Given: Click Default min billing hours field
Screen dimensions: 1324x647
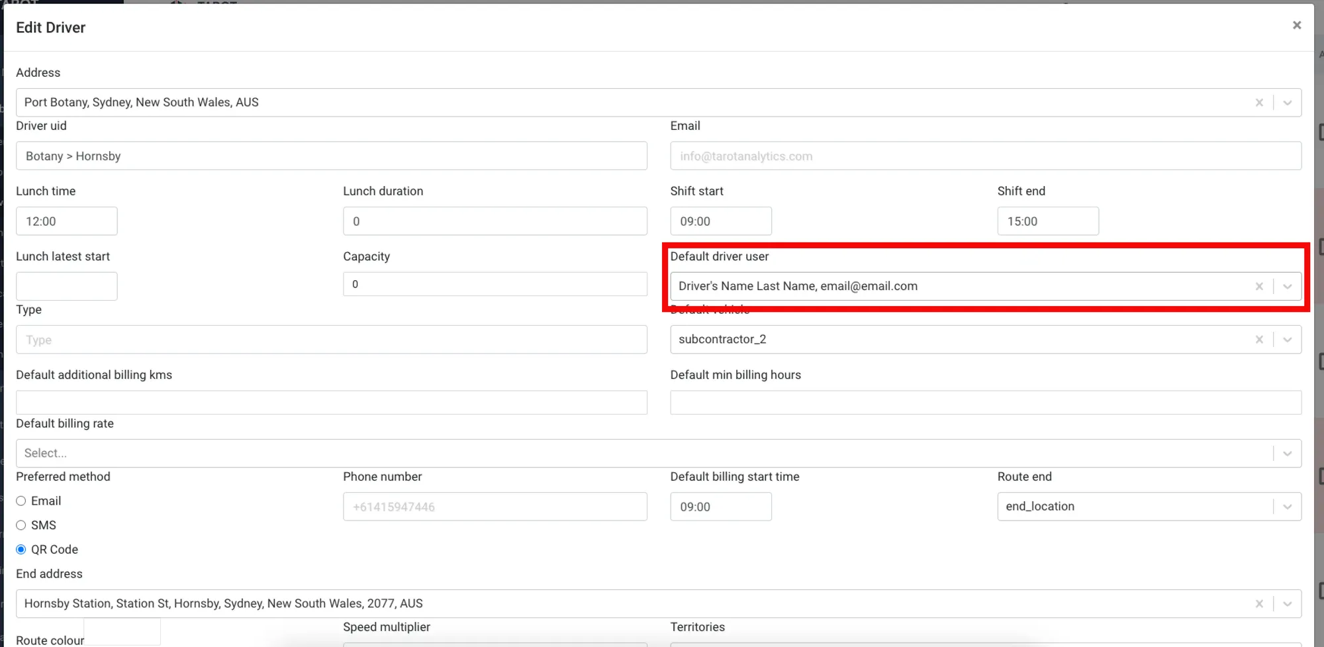Looking at the screenshot, I should click(986, 402).
